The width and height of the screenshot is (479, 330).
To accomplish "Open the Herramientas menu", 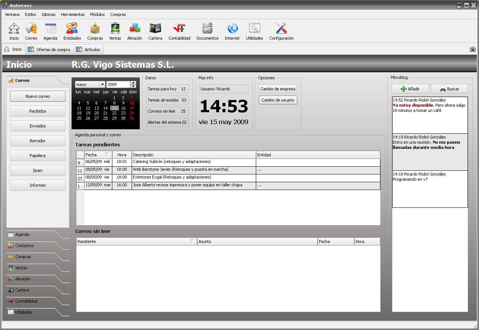I will coord(73,14).
